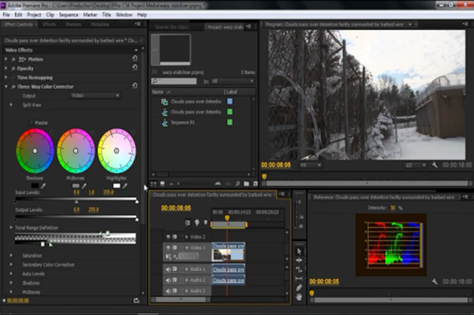Enable the Master checkbox
Image resolution: width=474 pixels, height=315 pixels.
pyautogui.click(x=31, y=123)
